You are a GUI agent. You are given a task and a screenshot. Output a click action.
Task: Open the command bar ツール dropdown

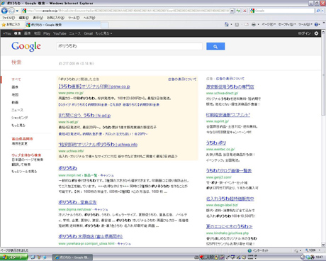[x=305, y=25]
